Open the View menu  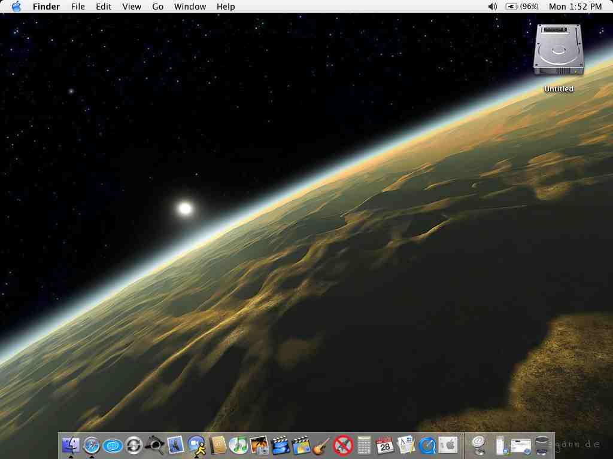point(132,7)
